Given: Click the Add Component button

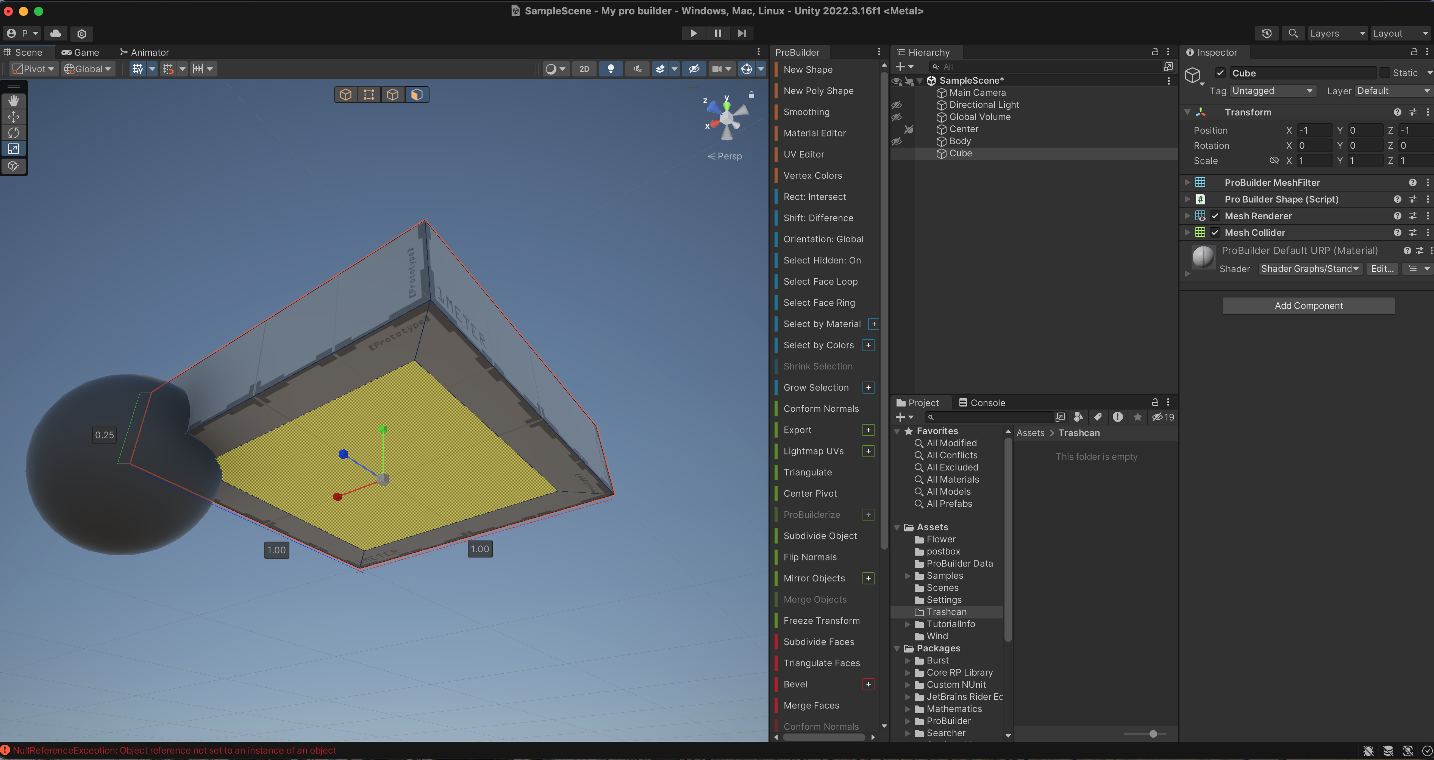Looking at the screenshot, I should pyautogui.click(x=1308, y=305).
